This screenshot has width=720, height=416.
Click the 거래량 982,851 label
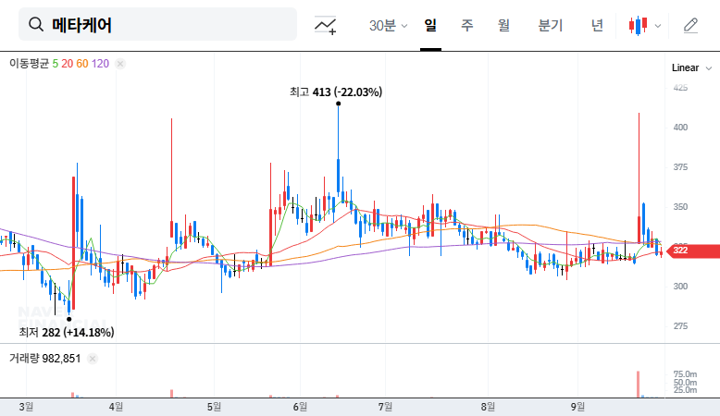click(x=45, y=358)
